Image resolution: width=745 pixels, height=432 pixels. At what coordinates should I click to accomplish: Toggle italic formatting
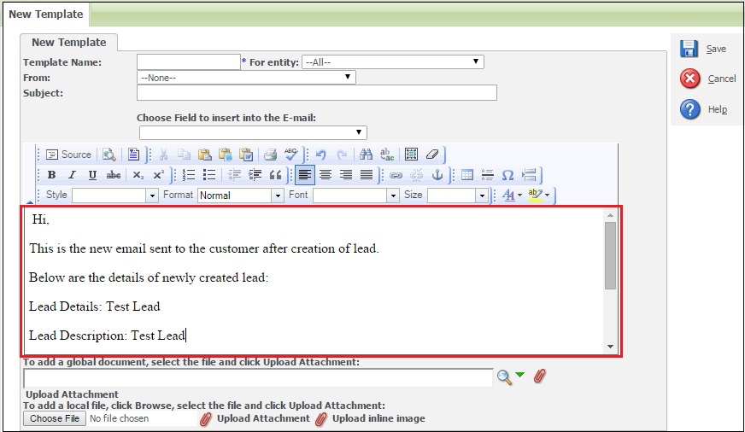pos(73,175)
